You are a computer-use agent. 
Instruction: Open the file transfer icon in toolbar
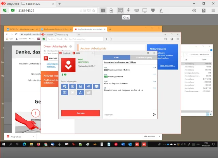click(111, 11)
